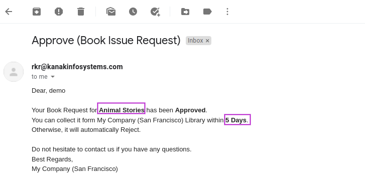Click the sender avatar picture
Screen dimensions: 365x183
pos(14,72)
